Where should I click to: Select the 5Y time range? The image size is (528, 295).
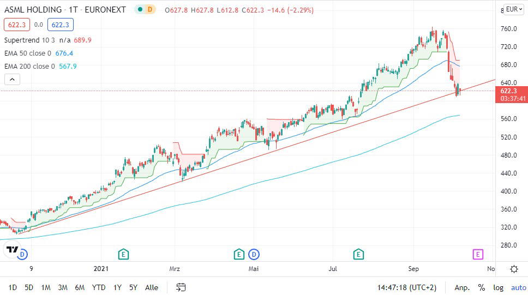click(x=133, y=287)
